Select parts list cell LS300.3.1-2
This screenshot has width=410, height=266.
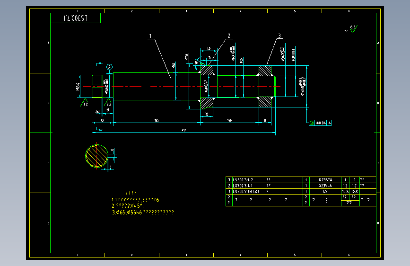point(249,180)
